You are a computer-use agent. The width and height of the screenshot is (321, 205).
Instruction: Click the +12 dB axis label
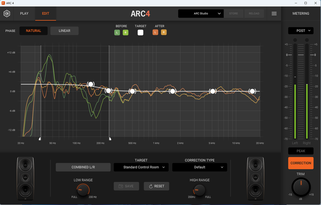11,52
